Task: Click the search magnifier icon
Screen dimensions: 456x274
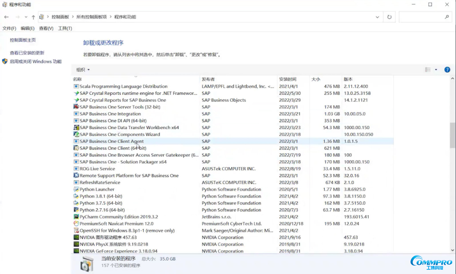Action: 447,17
